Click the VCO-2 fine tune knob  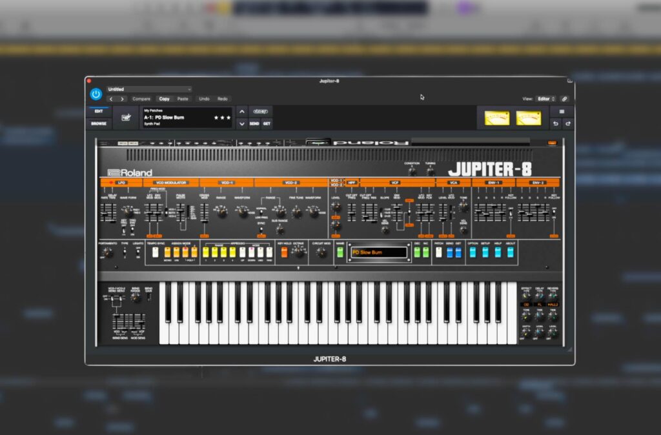(x=296, y=212)
